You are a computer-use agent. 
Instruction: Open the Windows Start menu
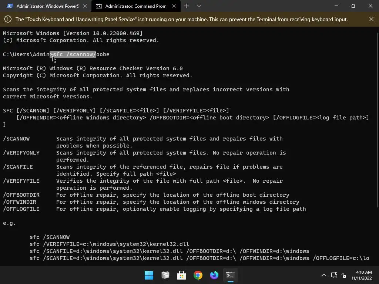coord(149,275)
